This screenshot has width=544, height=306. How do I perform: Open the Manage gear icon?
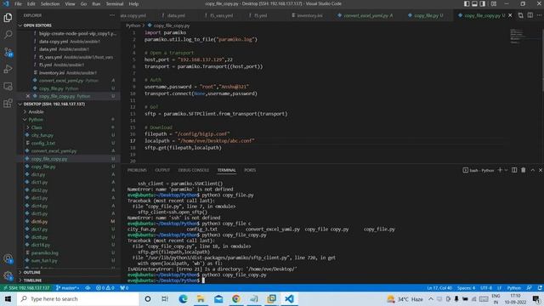pyautogui.click(x=8, y=275)
